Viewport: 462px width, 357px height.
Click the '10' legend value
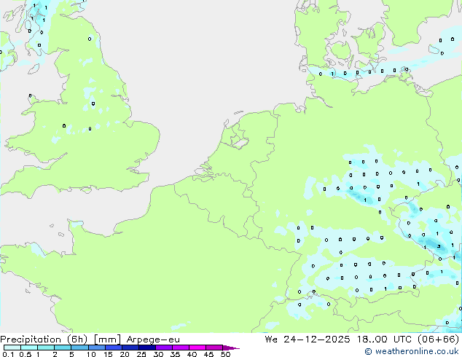[91, 354]
